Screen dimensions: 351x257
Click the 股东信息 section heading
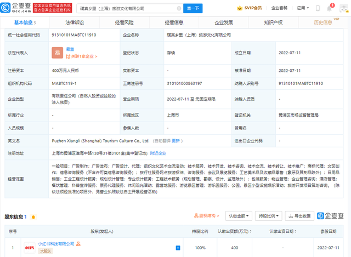[x=14, y=217]
